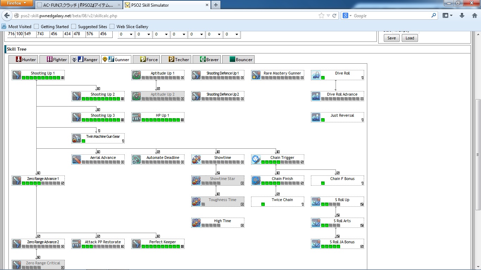Open the last stat bonus dropdown
The height and width of the screenshot is (270, 481).
tap(232, 34)
